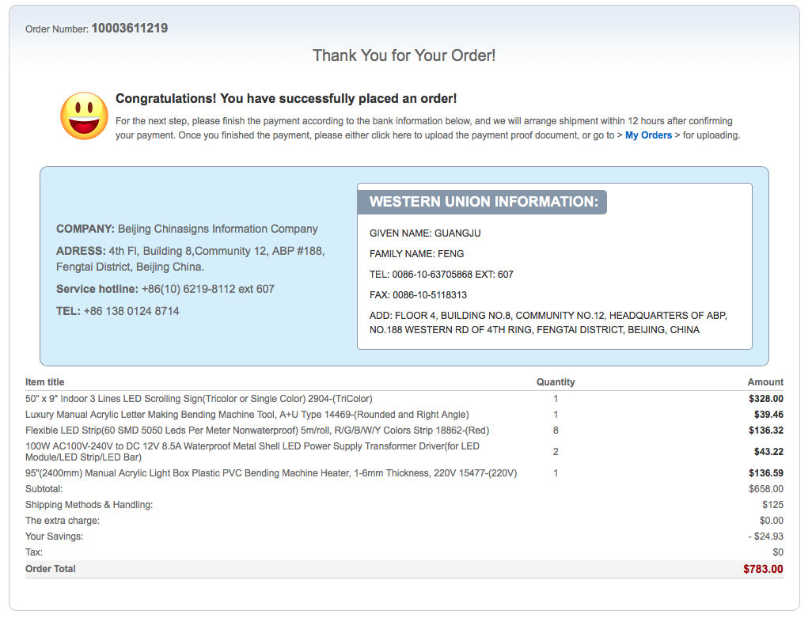Click the $328.00 amount
This screenshot has height=622, width=812.
tap(766, 399)
